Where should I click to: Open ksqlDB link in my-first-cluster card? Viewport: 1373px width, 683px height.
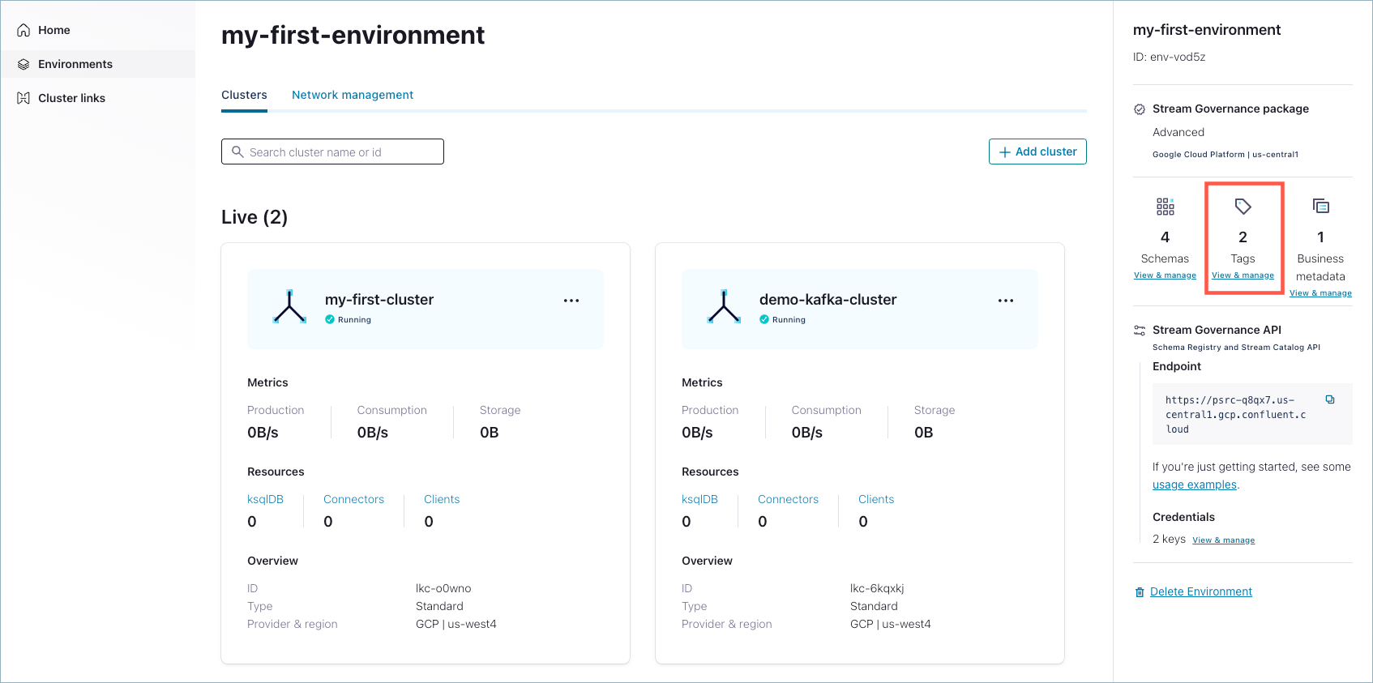tap(265, 499)
